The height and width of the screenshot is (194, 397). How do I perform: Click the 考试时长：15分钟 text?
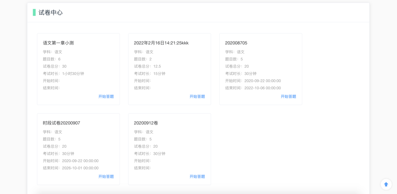[x=150, y=73]
